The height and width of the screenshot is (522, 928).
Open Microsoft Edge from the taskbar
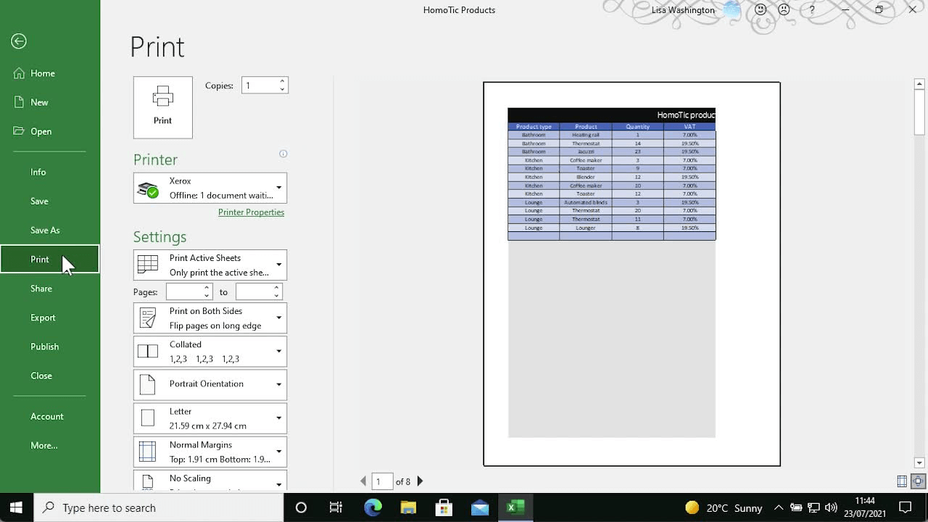pyautogui.click(x=373, y=507)
